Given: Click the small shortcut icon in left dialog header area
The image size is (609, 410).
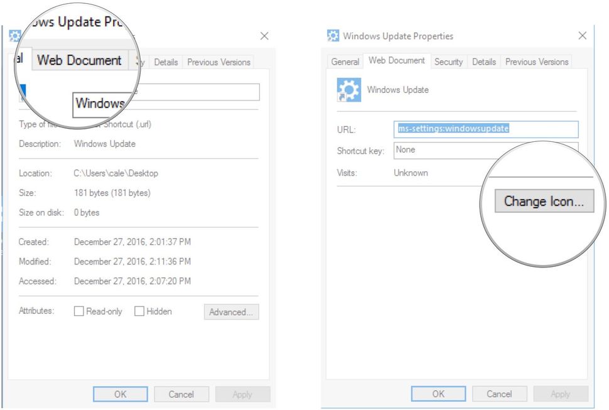Looking at the screenshot, I should pyautogui.click(x=23, y=91).
